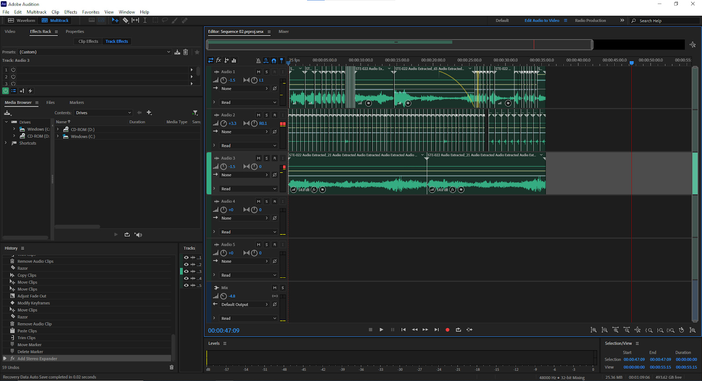Viewport: 702px width, 381px height.
Task: Hide track 1 in Tracks panel
Action: tap(186, 258)
